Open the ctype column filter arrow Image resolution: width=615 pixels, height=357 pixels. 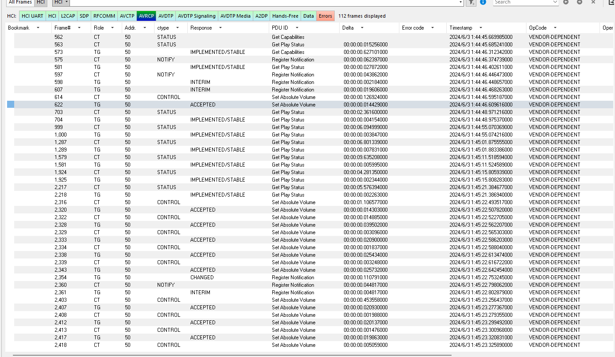pos(178,28)
